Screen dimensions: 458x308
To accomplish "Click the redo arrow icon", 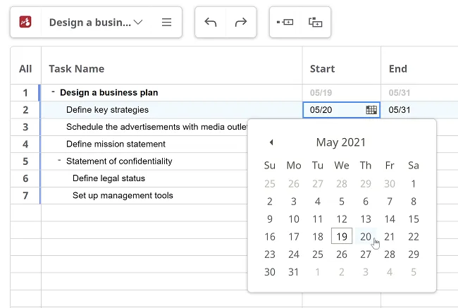I will click(241, 23).
